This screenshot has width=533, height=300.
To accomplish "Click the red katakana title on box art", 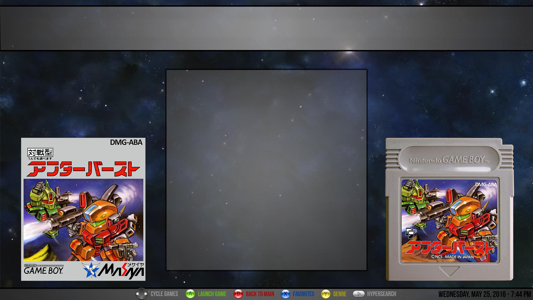I will 83,169.
